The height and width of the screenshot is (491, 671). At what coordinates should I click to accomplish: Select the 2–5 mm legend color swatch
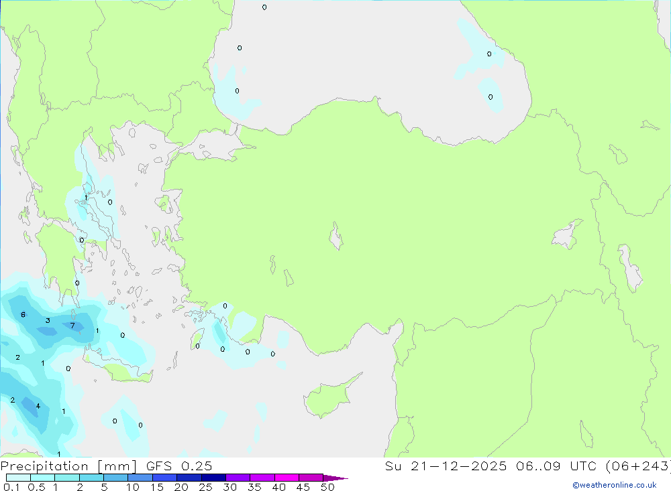(91, 478)
